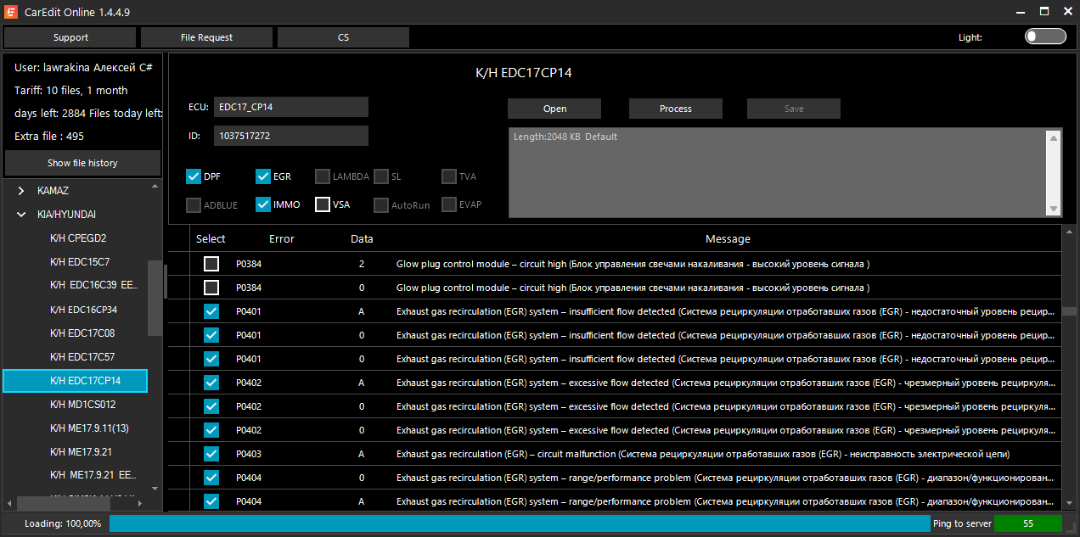Click error table scroll-up arrow
This screenshot has width=1080, height=537.
1071,232
